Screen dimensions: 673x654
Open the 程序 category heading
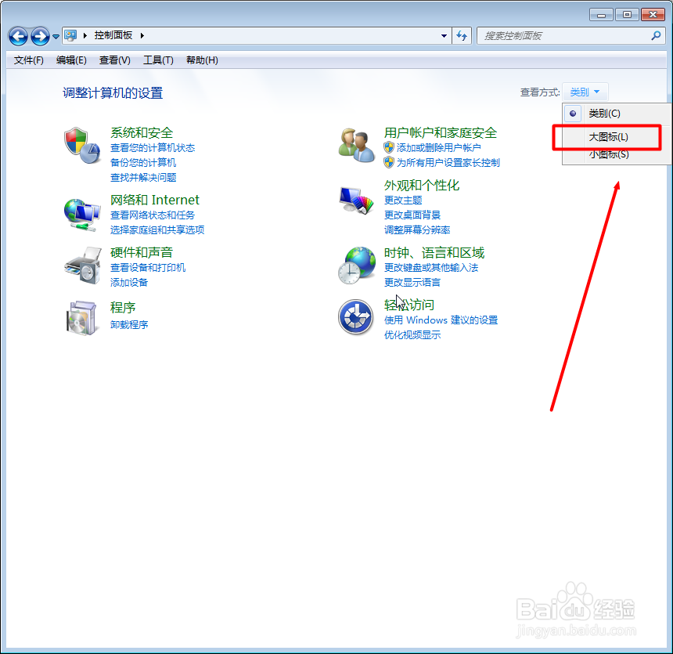coord(123,308)
